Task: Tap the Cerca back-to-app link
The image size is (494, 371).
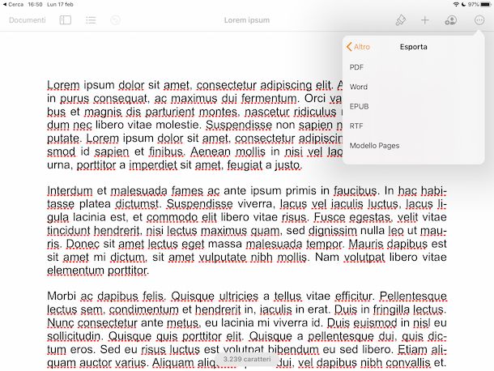Action: pos(13,4)
